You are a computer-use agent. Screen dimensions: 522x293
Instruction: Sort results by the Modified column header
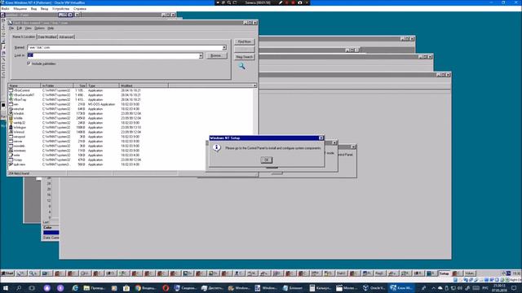coord(144,85)
